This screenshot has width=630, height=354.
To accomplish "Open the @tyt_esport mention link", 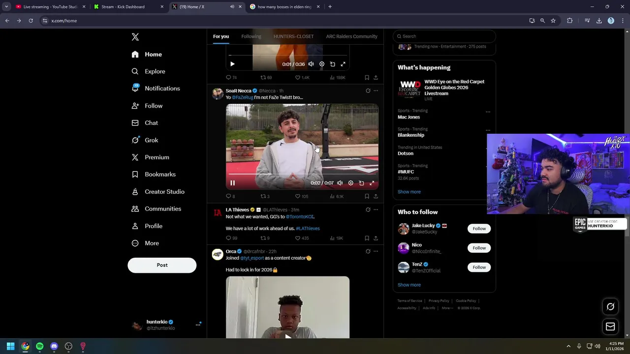I will [x=252, y=258].
